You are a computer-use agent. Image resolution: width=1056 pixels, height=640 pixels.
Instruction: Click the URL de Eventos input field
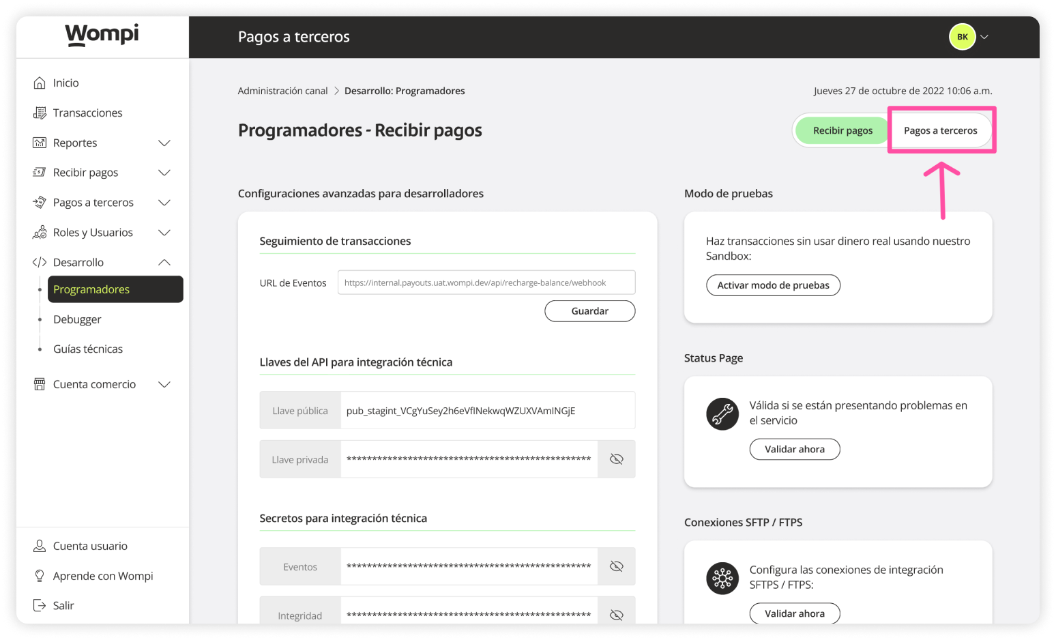pos(486,282)
